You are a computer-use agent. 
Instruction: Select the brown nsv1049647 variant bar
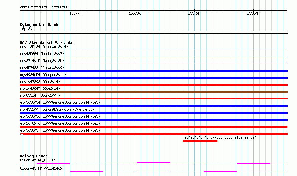[x=154, y=92]
